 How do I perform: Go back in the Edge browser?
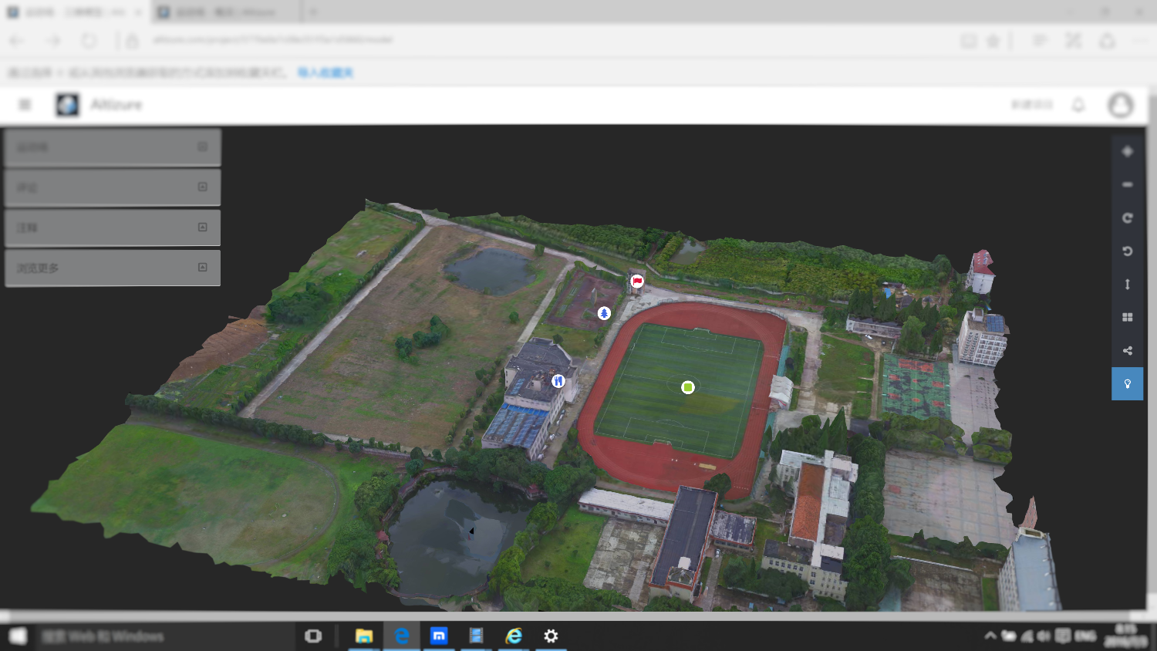[x=17, y=40]
